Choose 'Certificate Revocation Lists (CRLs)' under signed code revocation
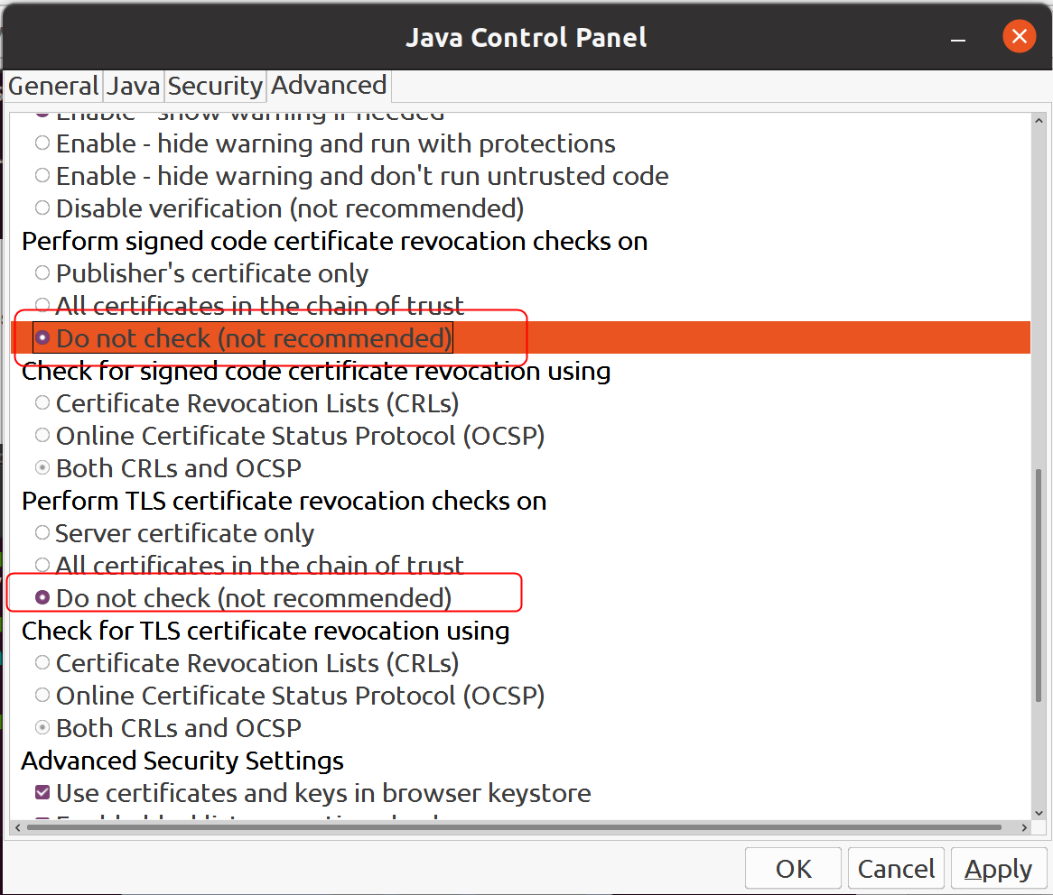The height and width of the screenshot is (895, 1053). [42, 402]
